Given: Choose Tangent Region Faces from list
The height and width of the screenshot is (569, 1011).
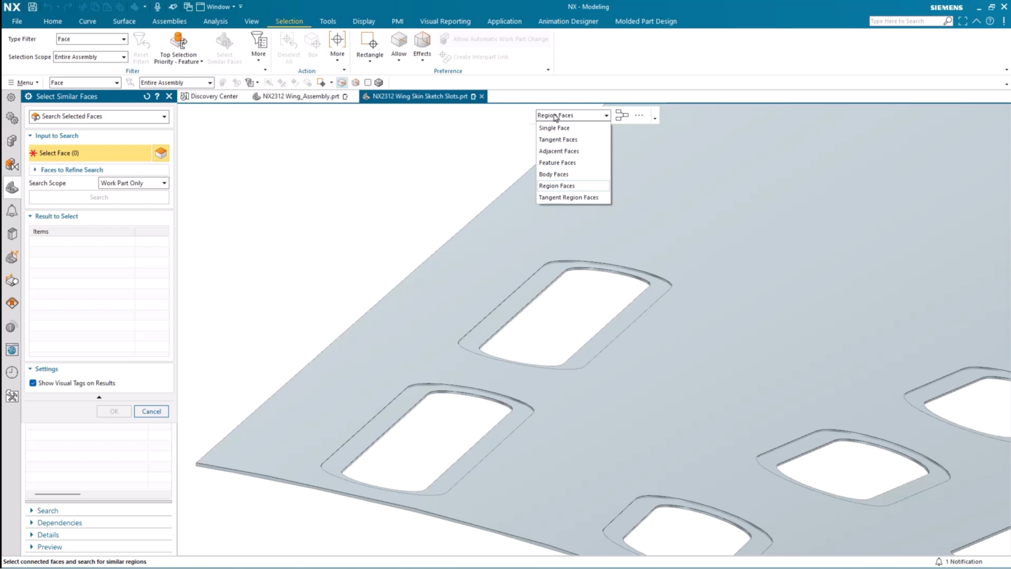Looking at the screenshot, I should pyautogui.click(x=569, y=198).
